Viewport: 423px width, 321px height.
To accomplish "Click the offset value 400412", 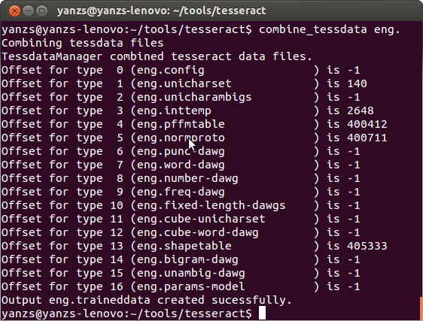I will coord(367,124).
